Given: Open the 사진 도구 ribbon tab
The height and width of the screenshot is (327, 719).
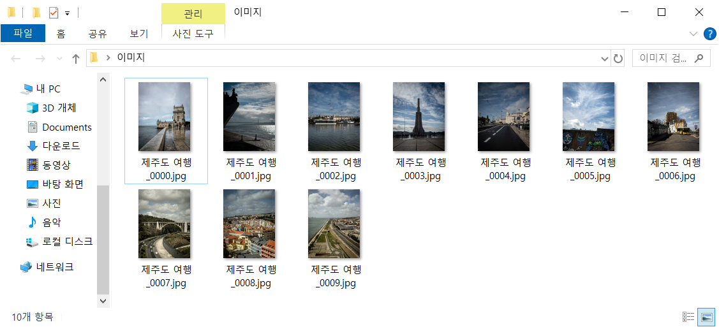Looking at the screenshot, I should point(193,33).
